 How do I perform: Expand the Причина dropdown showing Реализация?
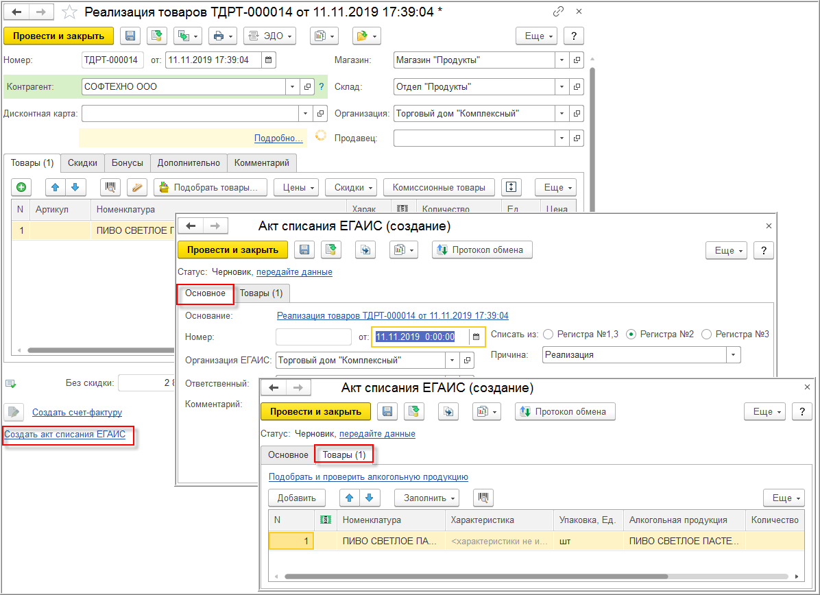(734, 355)
